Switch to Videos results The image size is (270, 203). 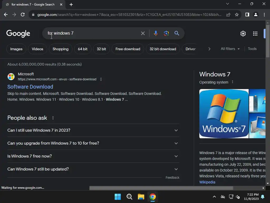point(37,49)
